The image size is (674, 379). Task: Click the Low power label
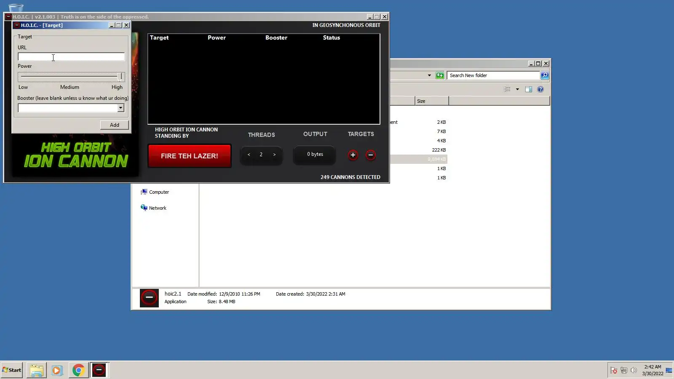[23, 87]
